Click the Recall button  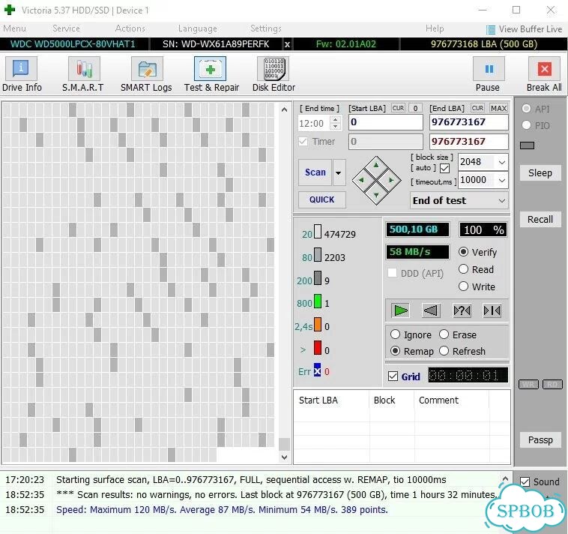tap(540, 219)
